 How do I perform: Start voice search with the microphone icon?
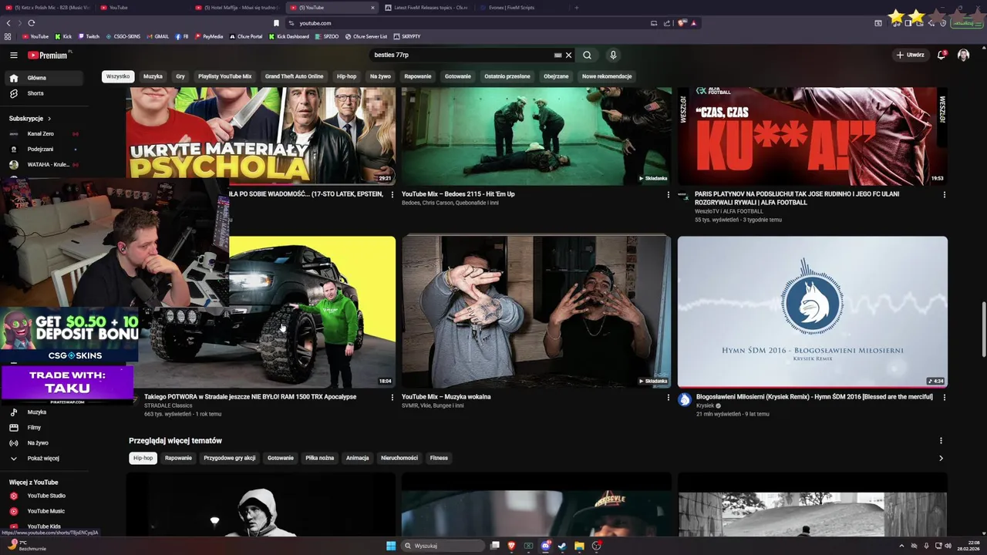pyautogui.click(x=613, y=55)
